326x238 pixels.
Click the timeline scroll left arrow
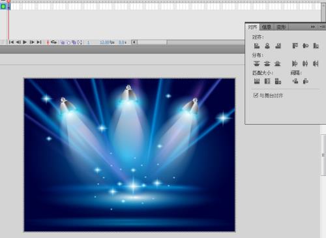pyautogui.click(x=134, y=42)
